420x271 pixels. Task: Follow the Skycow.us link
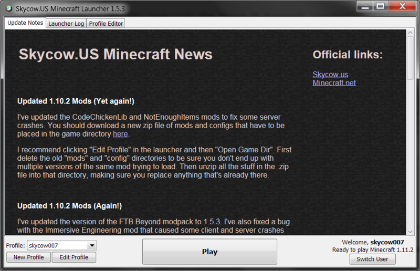(x=330, y=74)
